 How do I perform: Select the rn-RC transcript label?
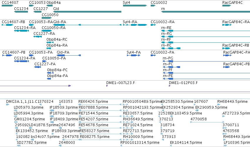pos(166,45)
